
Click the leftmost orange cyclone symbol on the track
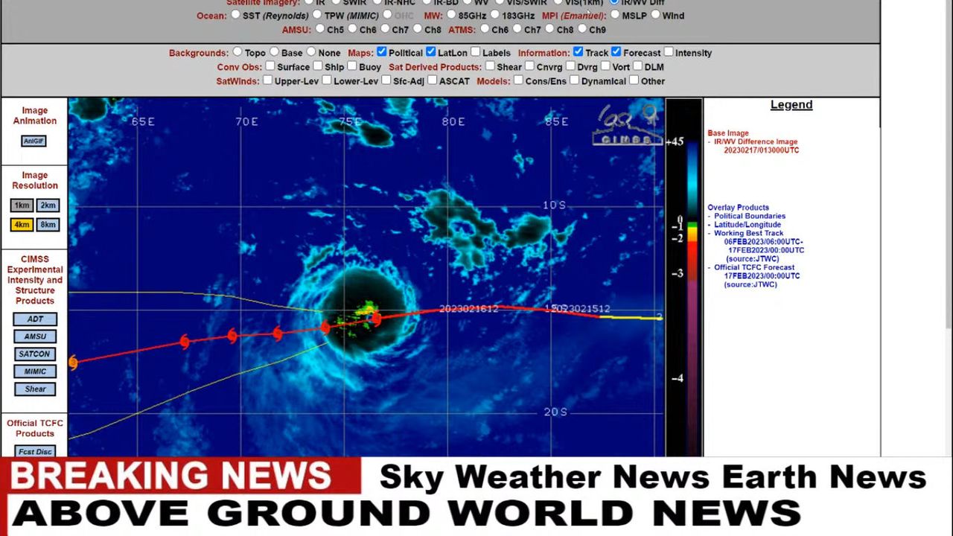73,363
